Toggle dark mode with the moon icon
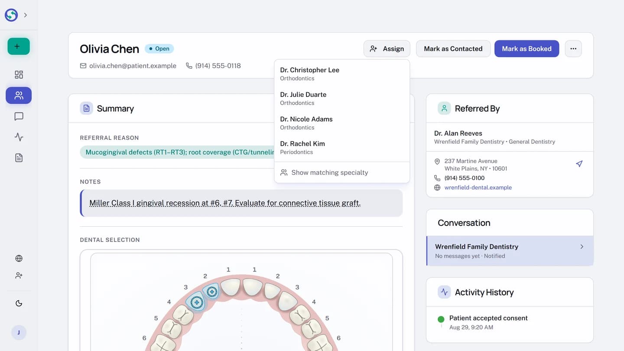Screen dimensions: 624x351 tap(19, 303)
